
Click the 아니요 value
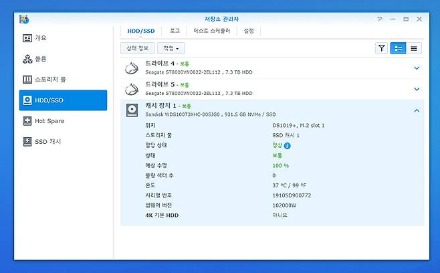[x=280, y=215]
